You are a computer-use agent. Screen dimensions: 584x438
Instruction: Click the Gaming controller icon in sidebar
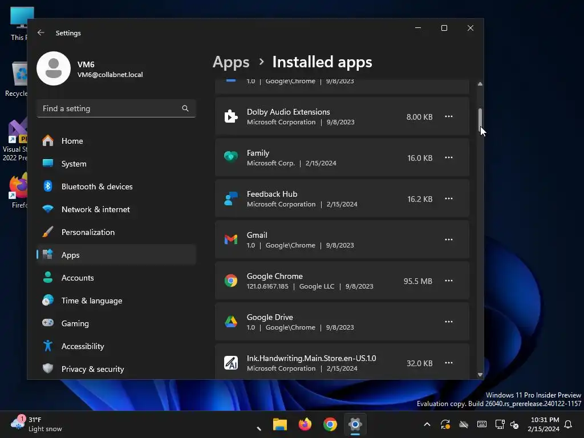coord(48,323)
